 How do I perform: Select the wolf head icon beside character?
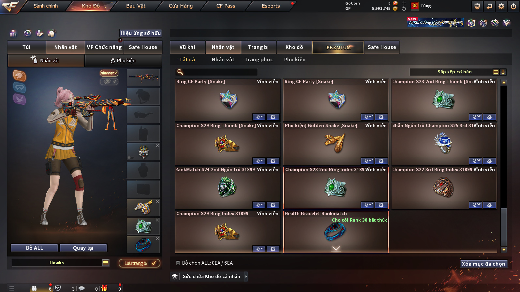(x=19, y=76)
